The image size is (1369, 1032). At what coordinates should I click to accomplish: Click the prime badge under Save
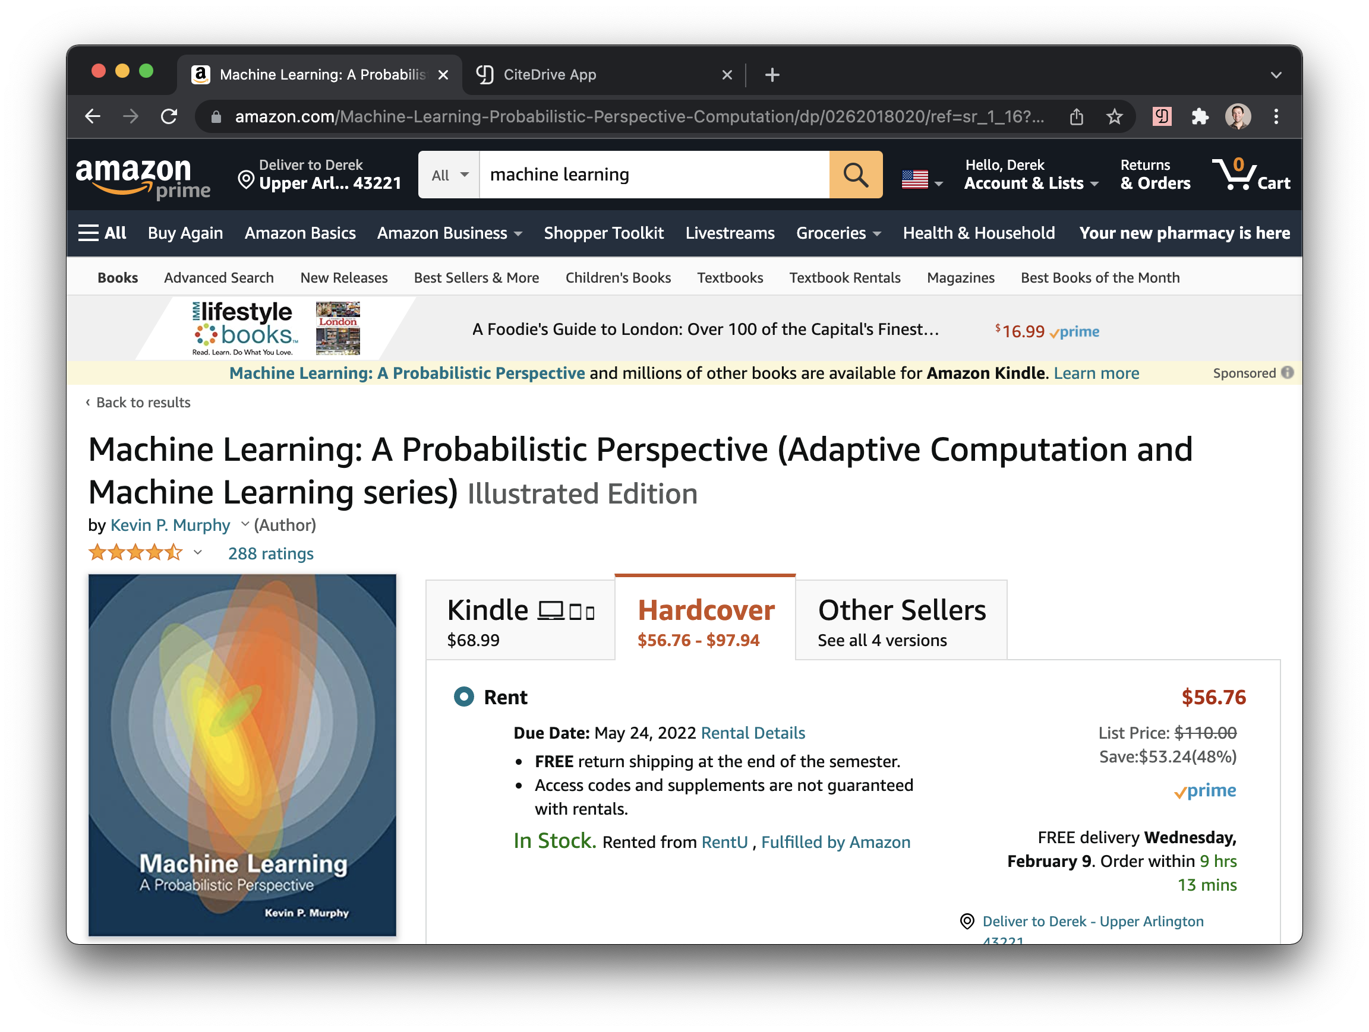(x=1204, y=791)
